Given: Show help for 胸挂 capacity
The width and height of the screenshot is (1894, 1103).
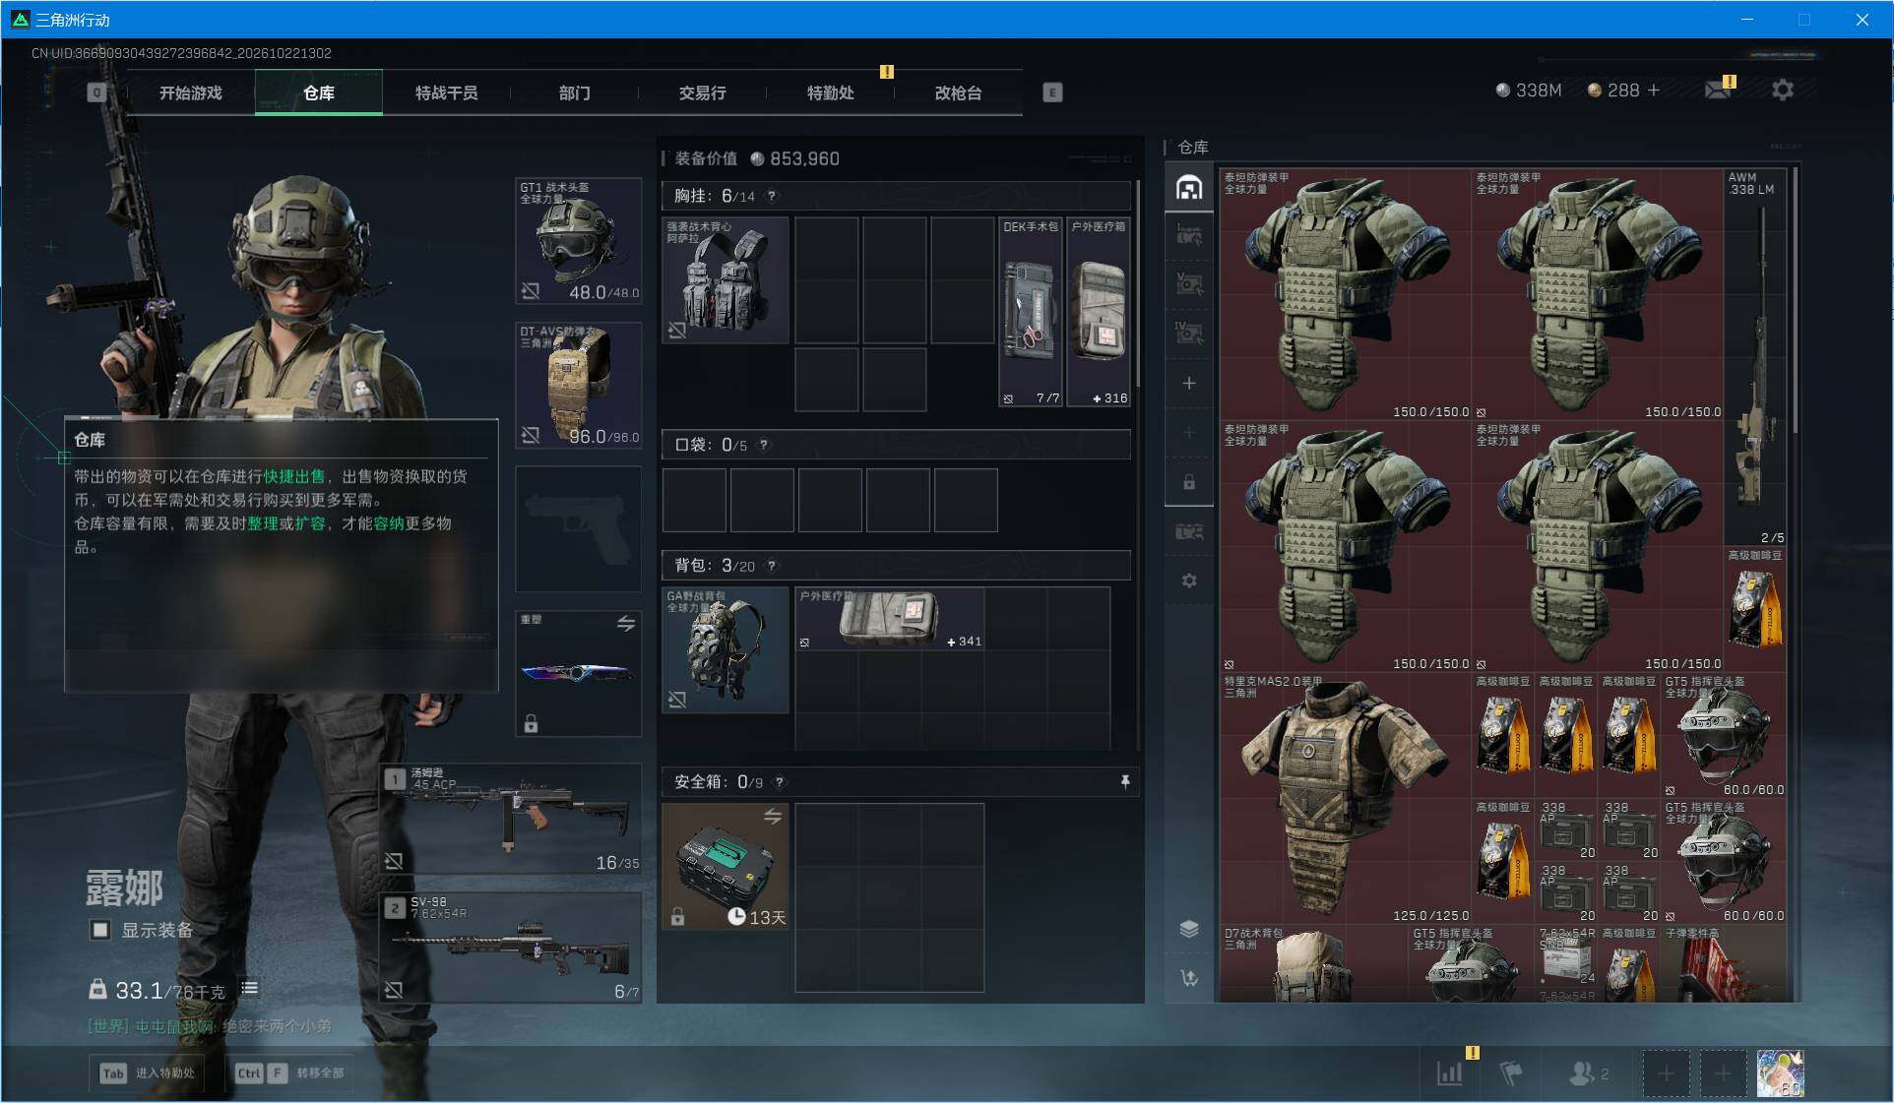Looking at the screenshot, I should [772, 196].
